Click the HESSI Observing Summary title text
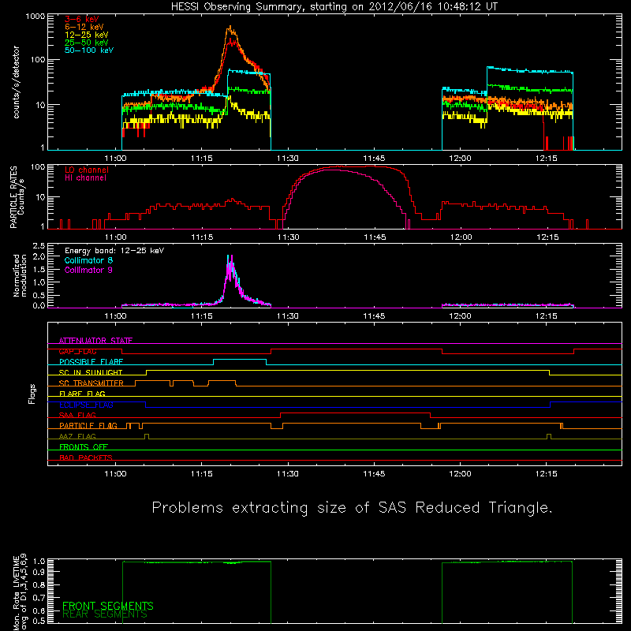This screenshot has width=631, height=631. pos(334,7)
